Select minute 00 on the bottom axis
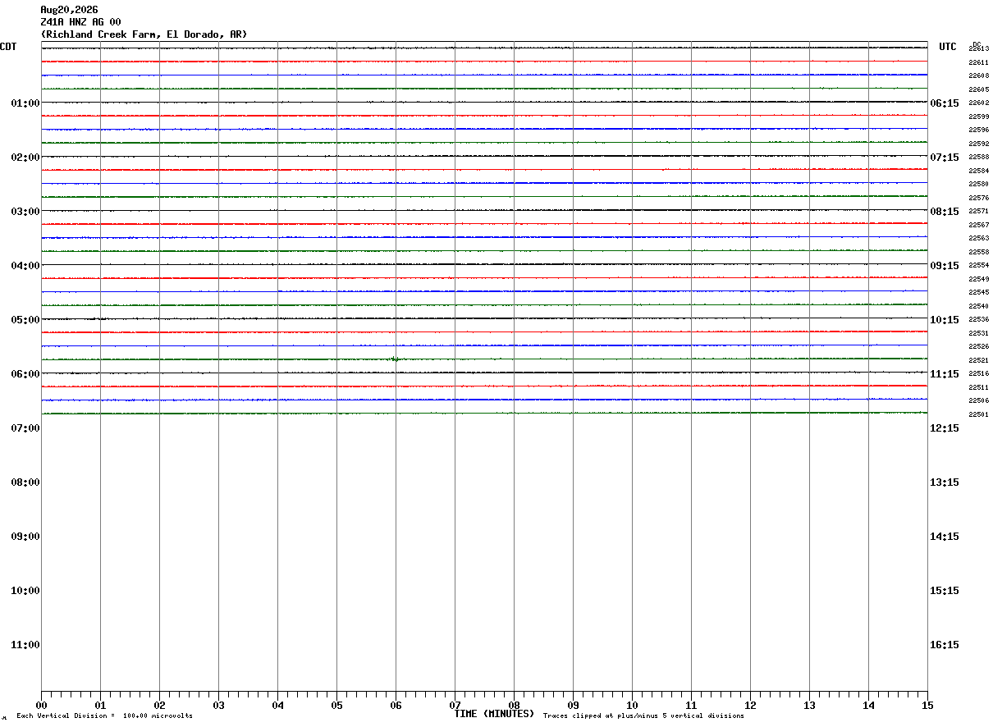The height and width of the screenshot is (727, 993). [41, 705]
